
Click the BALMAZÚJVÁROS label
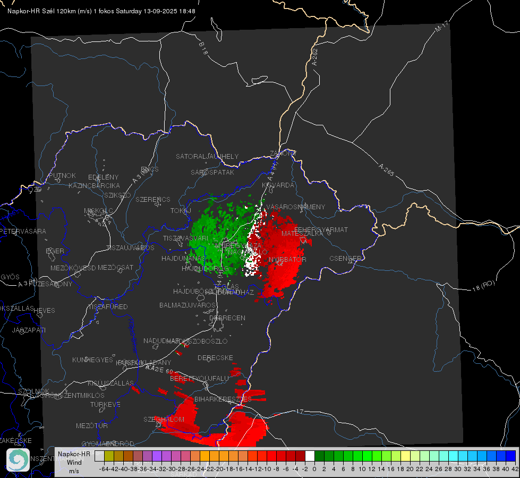pos(187,305)
